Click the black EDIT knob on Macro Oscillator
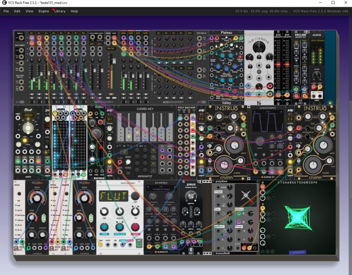The width and height of the screenshot is (352, 275). coord(135,196)
